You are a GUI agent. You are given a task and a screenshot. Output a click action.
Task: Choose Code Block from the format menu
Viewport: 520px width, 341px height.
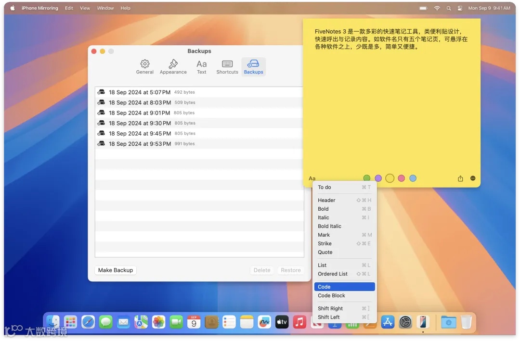pyautogui.click(x=344, y=295)
